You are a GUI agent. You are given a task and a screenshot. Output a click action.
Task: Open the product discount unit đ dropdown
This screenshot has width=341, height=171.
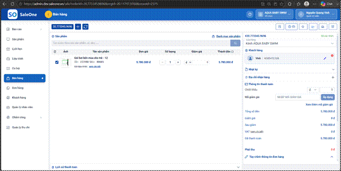point(188,62)
